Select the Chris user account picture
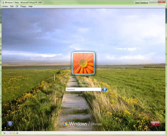 click(83, 63)
